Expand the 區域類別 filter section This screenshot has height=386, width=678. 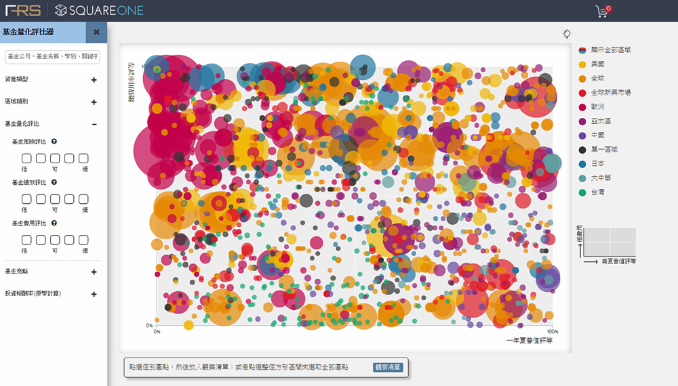coord(94,102)
